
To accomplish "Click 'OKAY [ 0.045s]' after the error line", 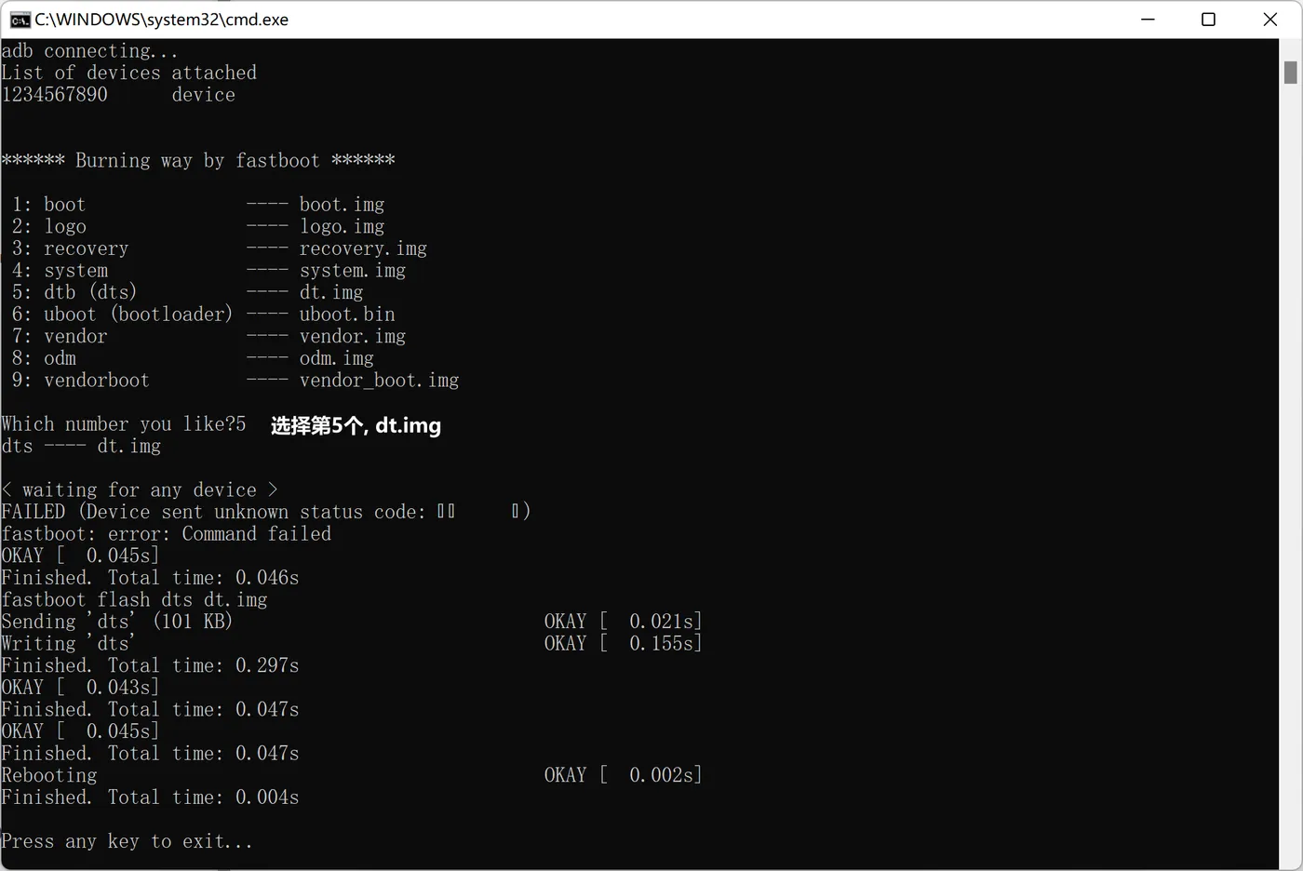I will pos(80,556).
